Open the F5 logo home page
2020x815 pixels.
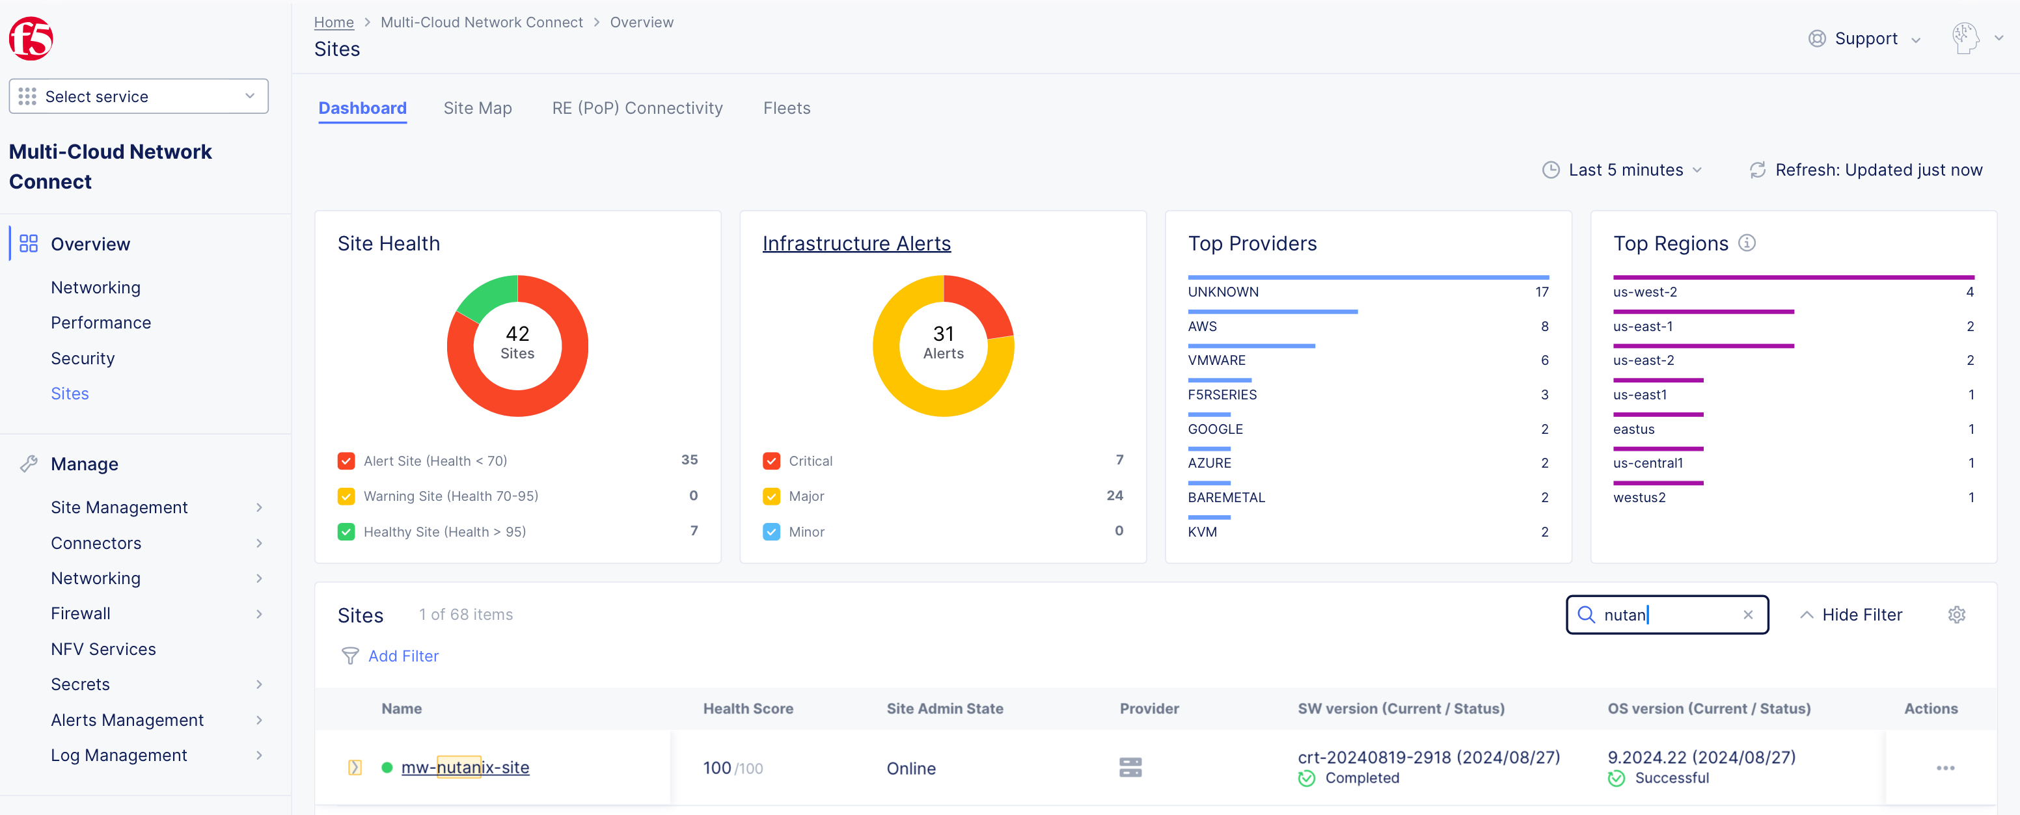pyautogui.click(x=31, y=38)
